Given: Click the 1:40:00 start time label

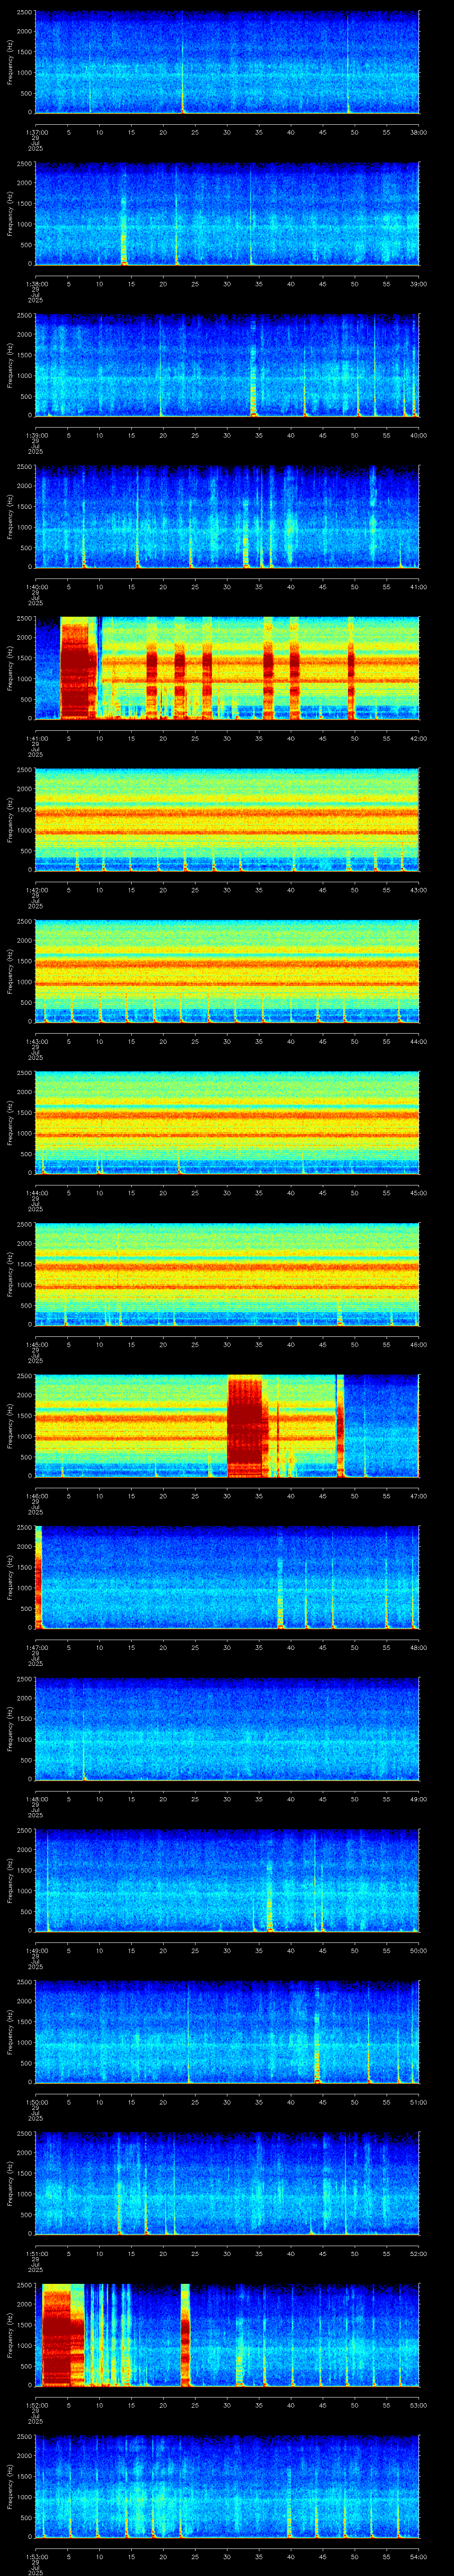Looking at the screenshot, I should [x=36, y=587].
